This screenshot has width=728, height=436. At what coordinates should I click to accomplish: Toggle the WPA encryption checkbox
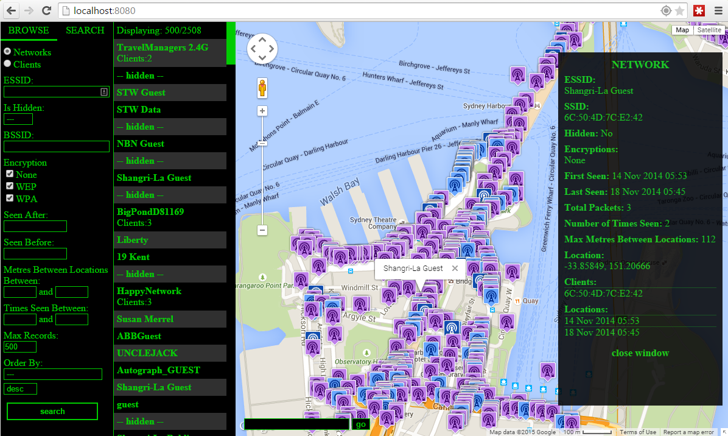point(9,198)
